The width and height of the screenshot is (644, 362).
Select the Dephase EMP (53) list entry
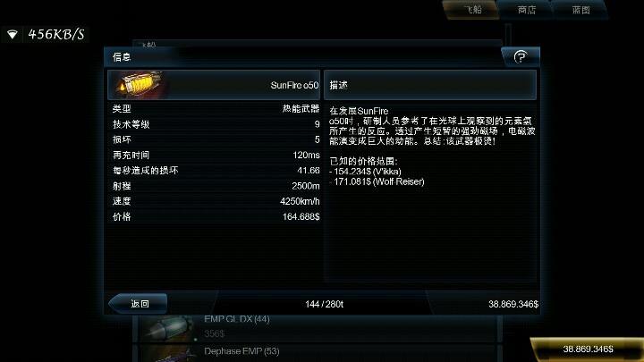click(x=317, y=354)
